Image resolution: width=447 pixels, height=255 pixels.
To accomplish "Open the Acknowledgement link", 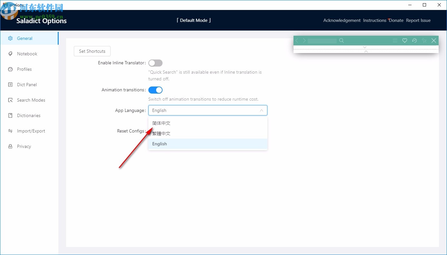I will [x=342, y=20].
